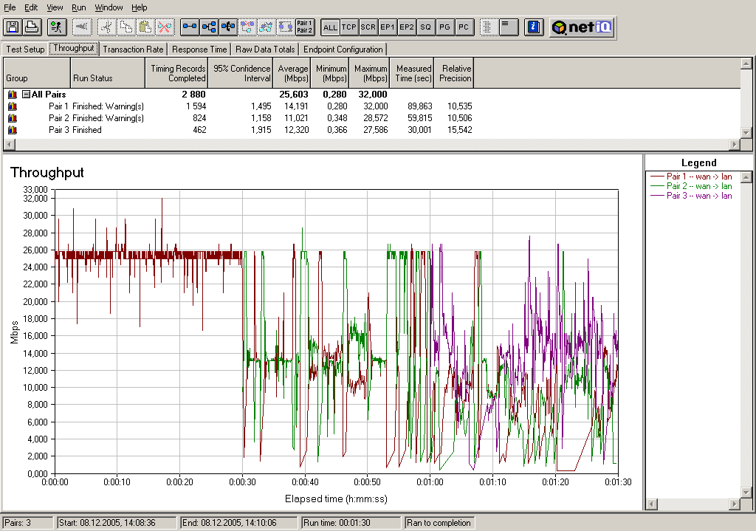Screen dimensions: 756x531
Task: Open the Run menu
Action: pos(78,7)
